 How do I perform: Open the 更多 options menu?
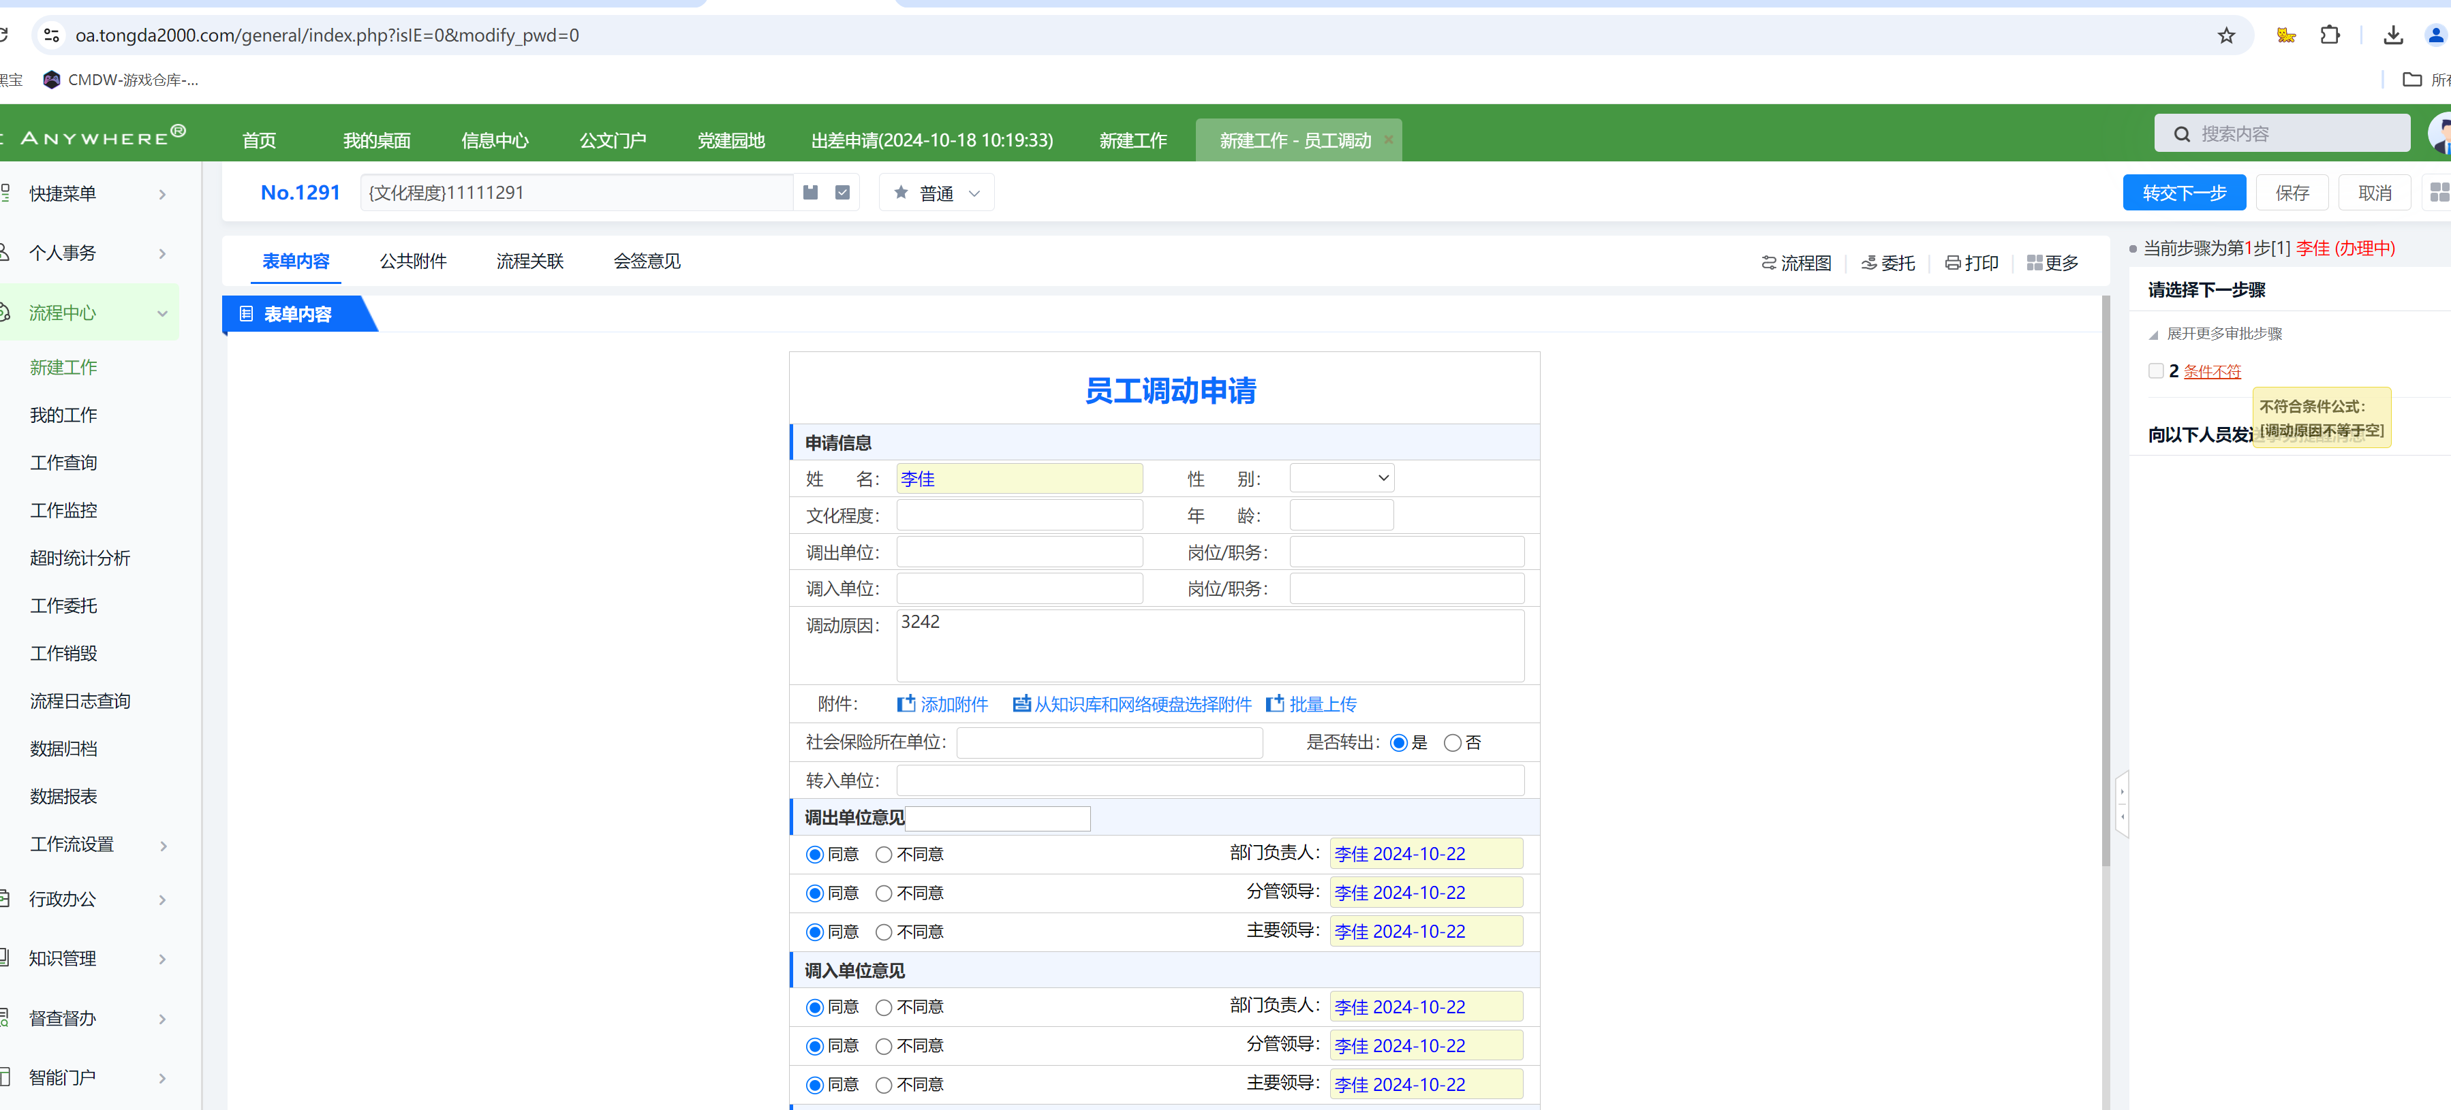point(2052,263)
